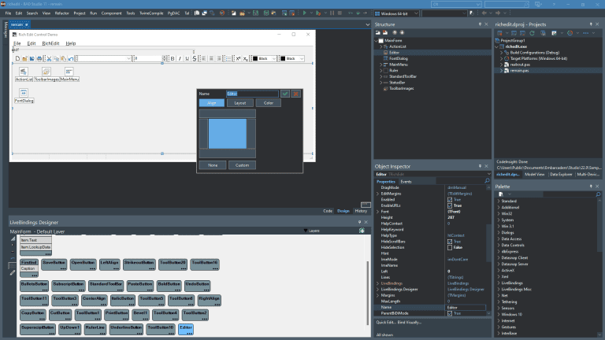The height and width of the screenshot is (340, 605).
Task: Open the Data Explorer tab
Action: [x=561, y=174]
